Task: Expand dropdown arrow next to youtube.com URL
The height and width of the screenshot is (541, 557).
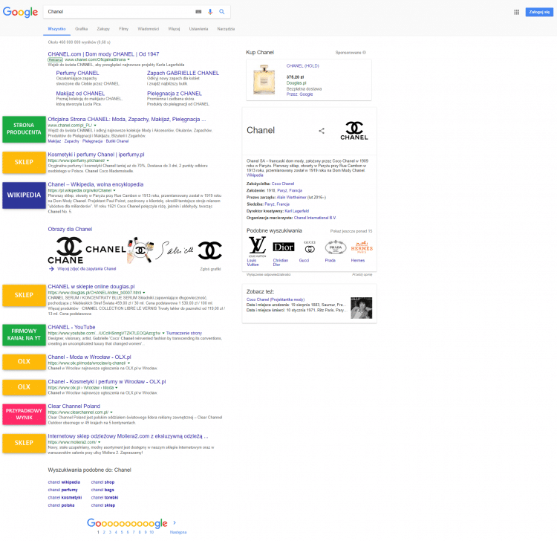Action: point(163,334)
